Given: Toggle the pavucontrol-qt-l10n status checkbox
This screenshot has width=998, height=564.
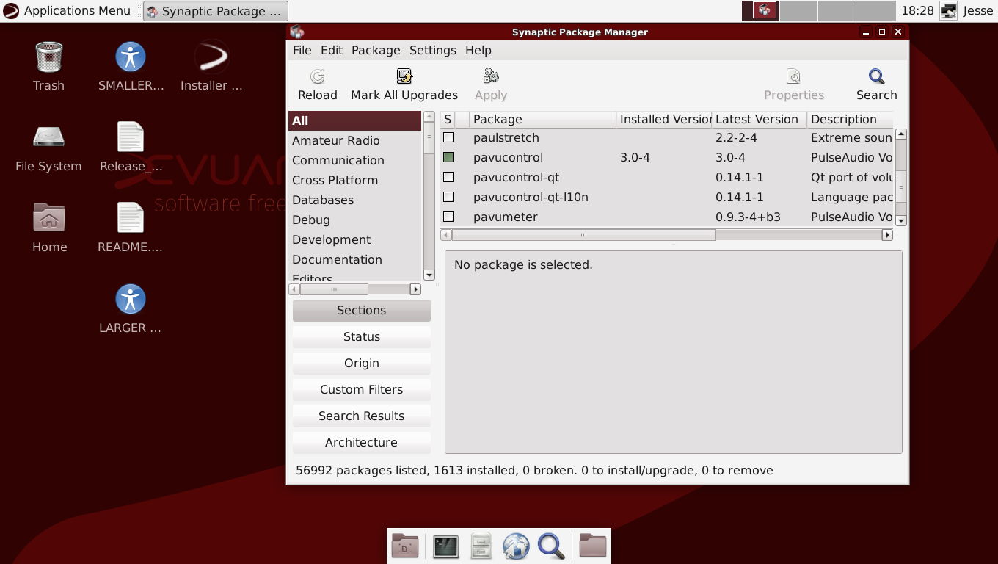Looking at the screenshot, I should (448, 197).
